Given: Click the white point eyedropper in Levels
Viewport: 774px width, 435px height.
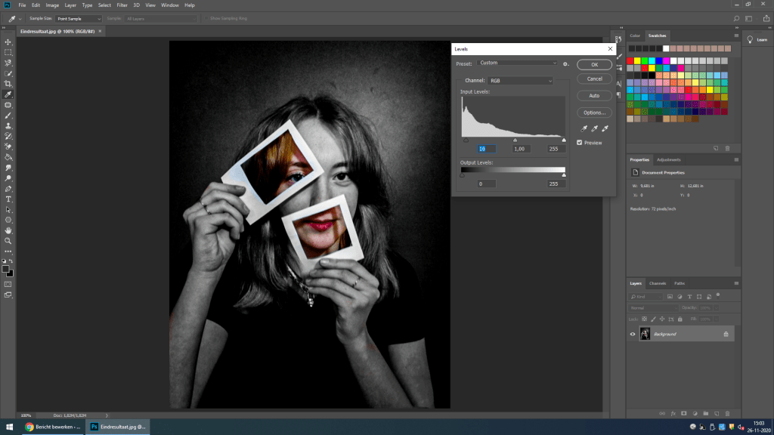Looking at the screenshot, I should pyautogui.click(x=605, y=128).
